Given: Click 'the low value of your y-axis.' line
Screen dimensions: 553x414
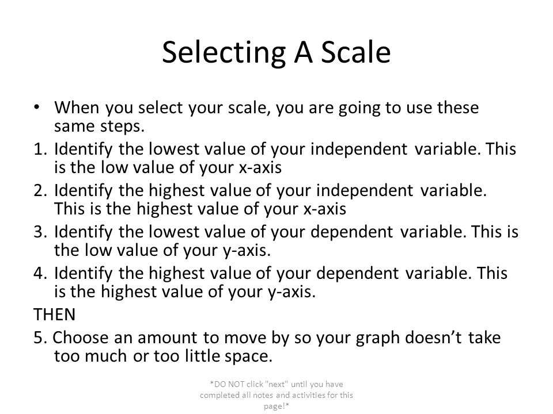Looking at the screenshot, I should 162,250.
